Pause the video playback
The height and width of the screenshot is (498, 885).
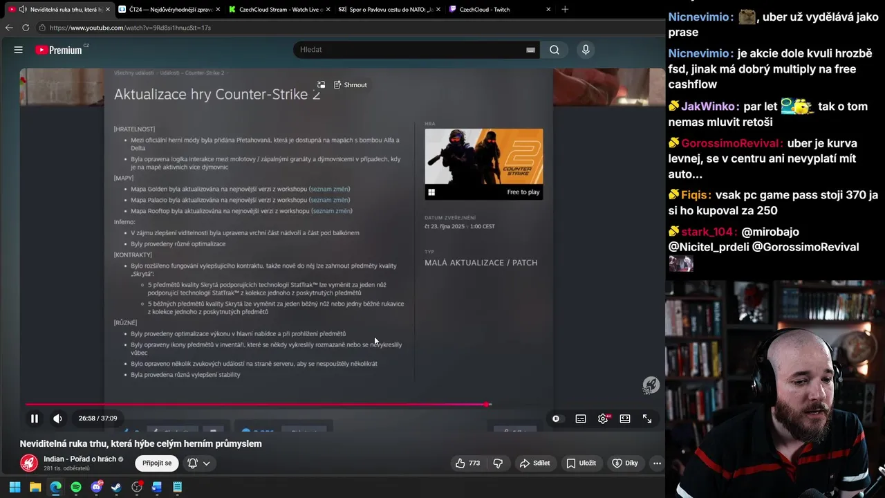tap(34, 418)
